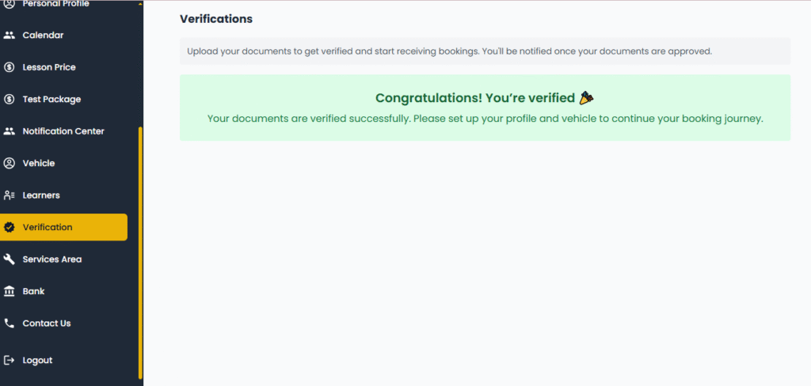
Task: Select Bank label in sidebar
Action: [33, 291]
